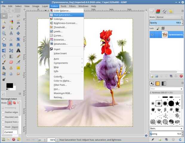The height and width of the screenshot is (143, 185).
Task: Enable the Fixed checkbox
Action: click(3, 127)
